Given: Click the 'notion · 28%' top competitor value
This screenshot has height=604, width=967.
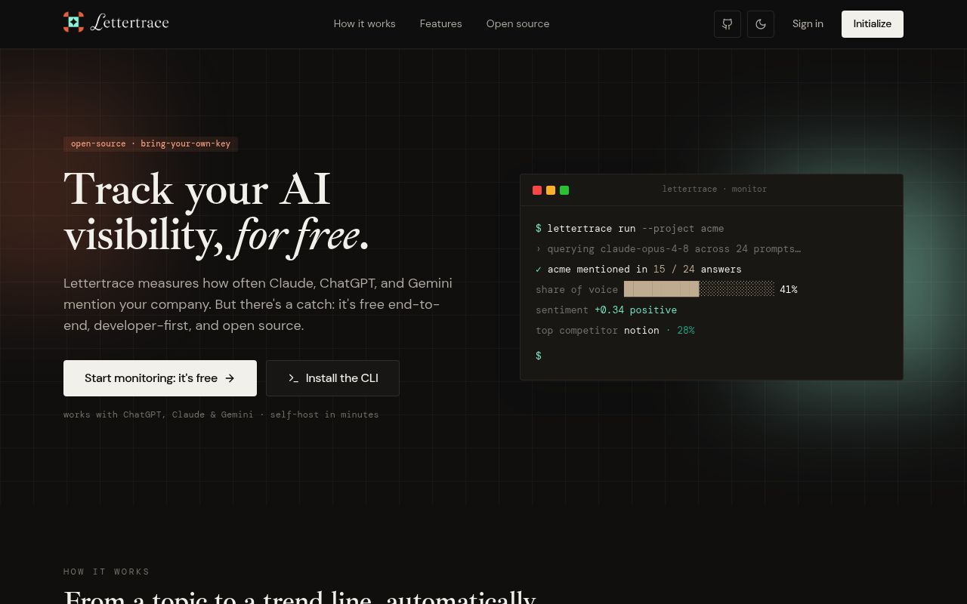Looking at the screenshot, I should tap(660, 330).
